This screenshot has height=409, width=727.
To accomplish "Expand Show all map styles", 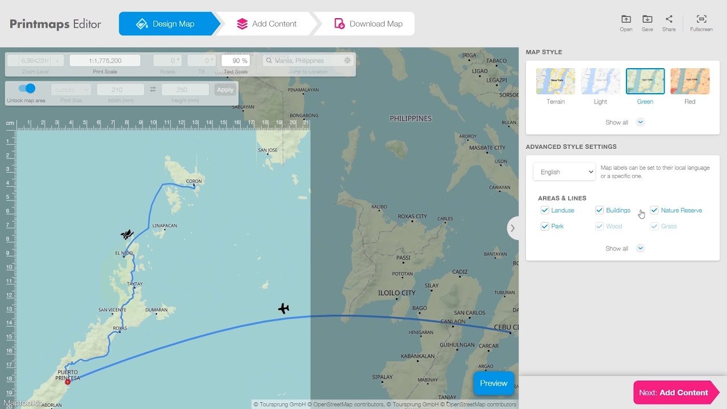I will [624, 122].
